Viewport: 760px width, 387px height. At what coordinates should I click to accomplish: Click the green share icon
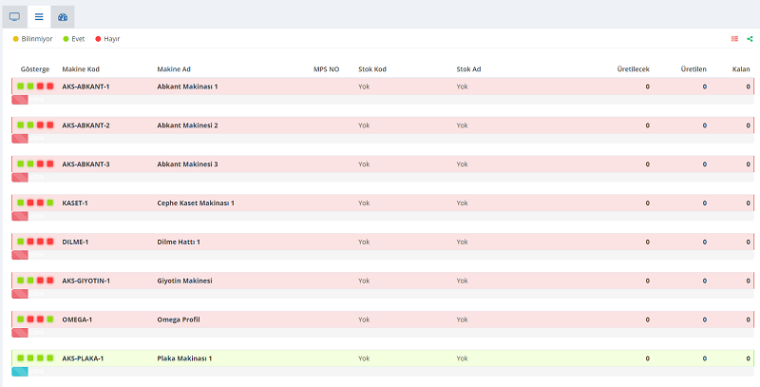pyautogui.click(x=750, y=39)
